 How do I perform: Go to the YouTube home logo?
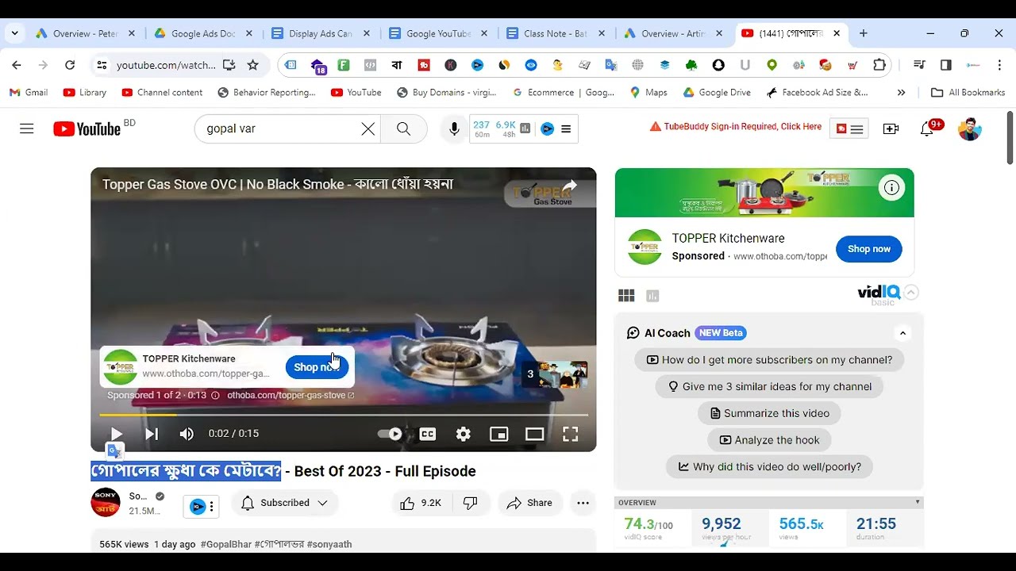point(87,128)
